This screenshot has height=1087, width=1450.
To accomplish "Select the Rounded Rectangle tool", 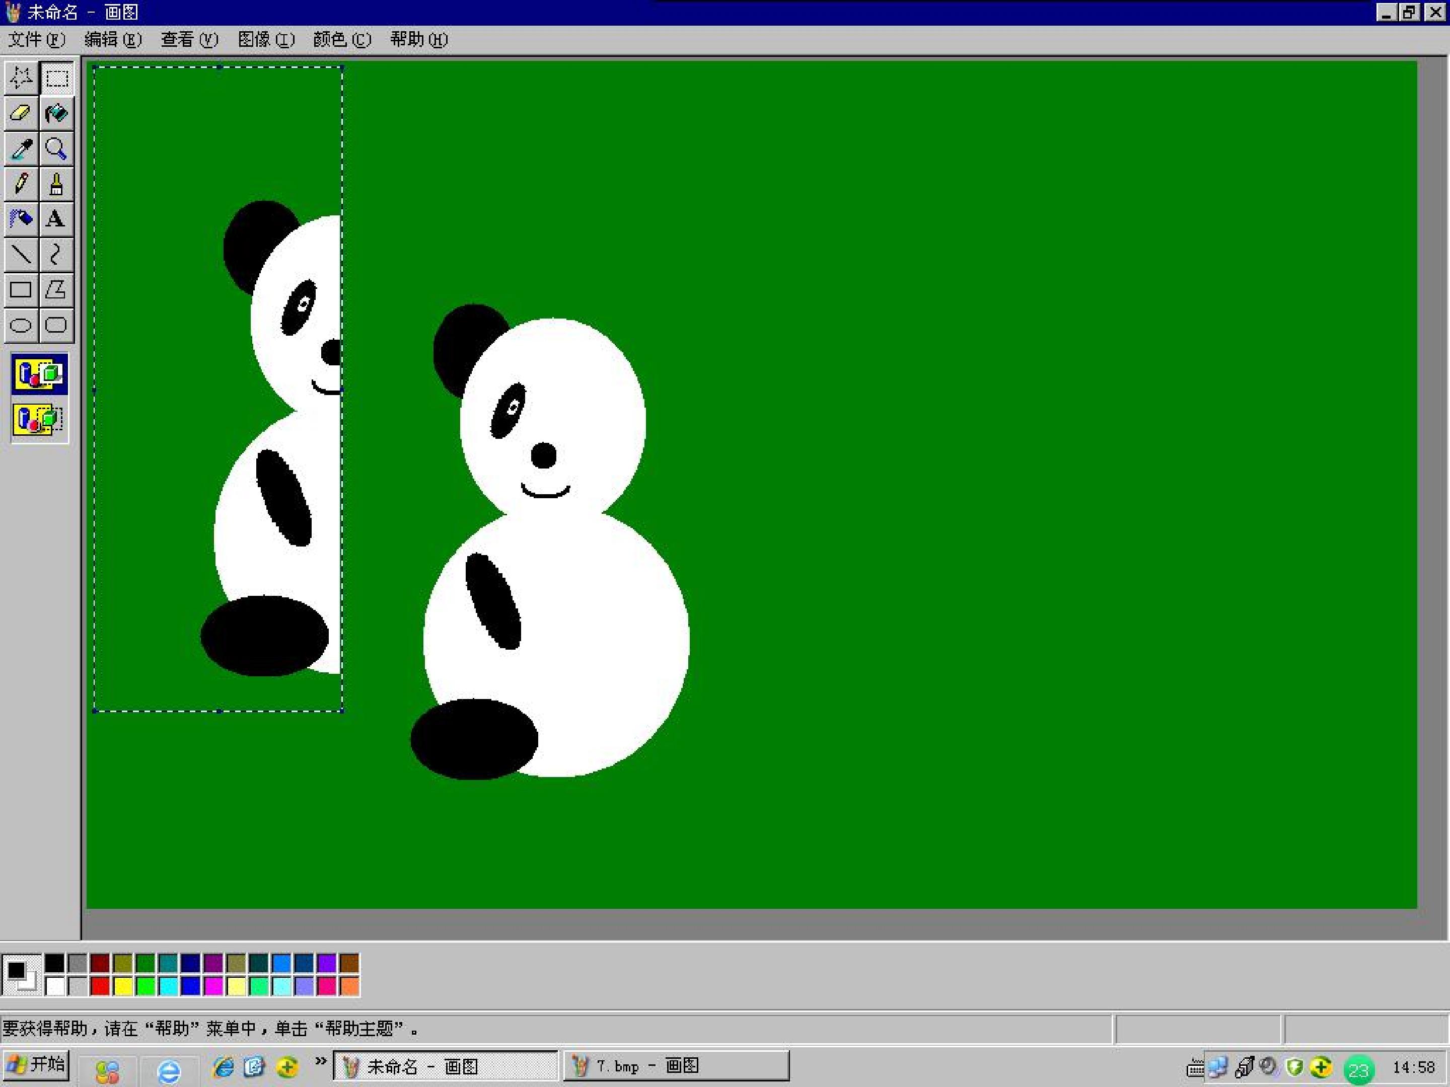I will [57, 325].
